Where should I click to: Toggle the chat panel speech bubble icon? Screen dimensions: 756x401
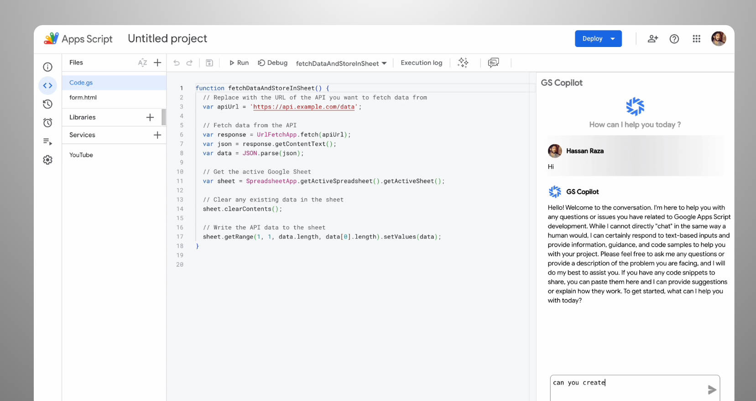(493, 62)
